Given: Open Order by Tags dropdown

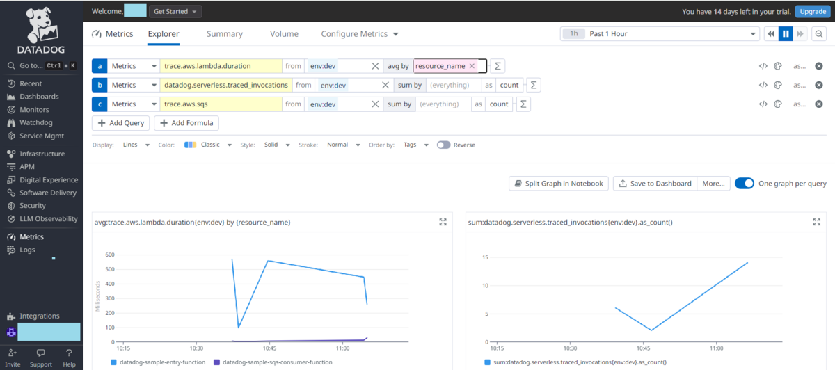Looking at the screenshot, I should point(415,145).
